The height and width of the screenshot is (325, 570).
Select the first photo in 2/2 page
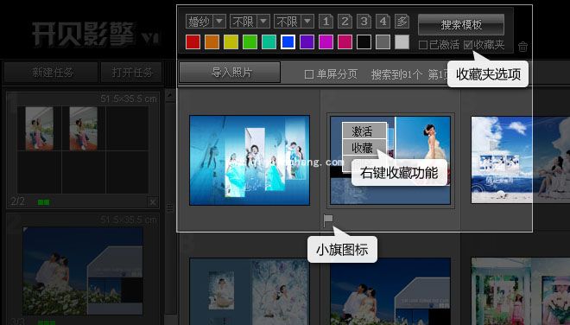[39, 129]
